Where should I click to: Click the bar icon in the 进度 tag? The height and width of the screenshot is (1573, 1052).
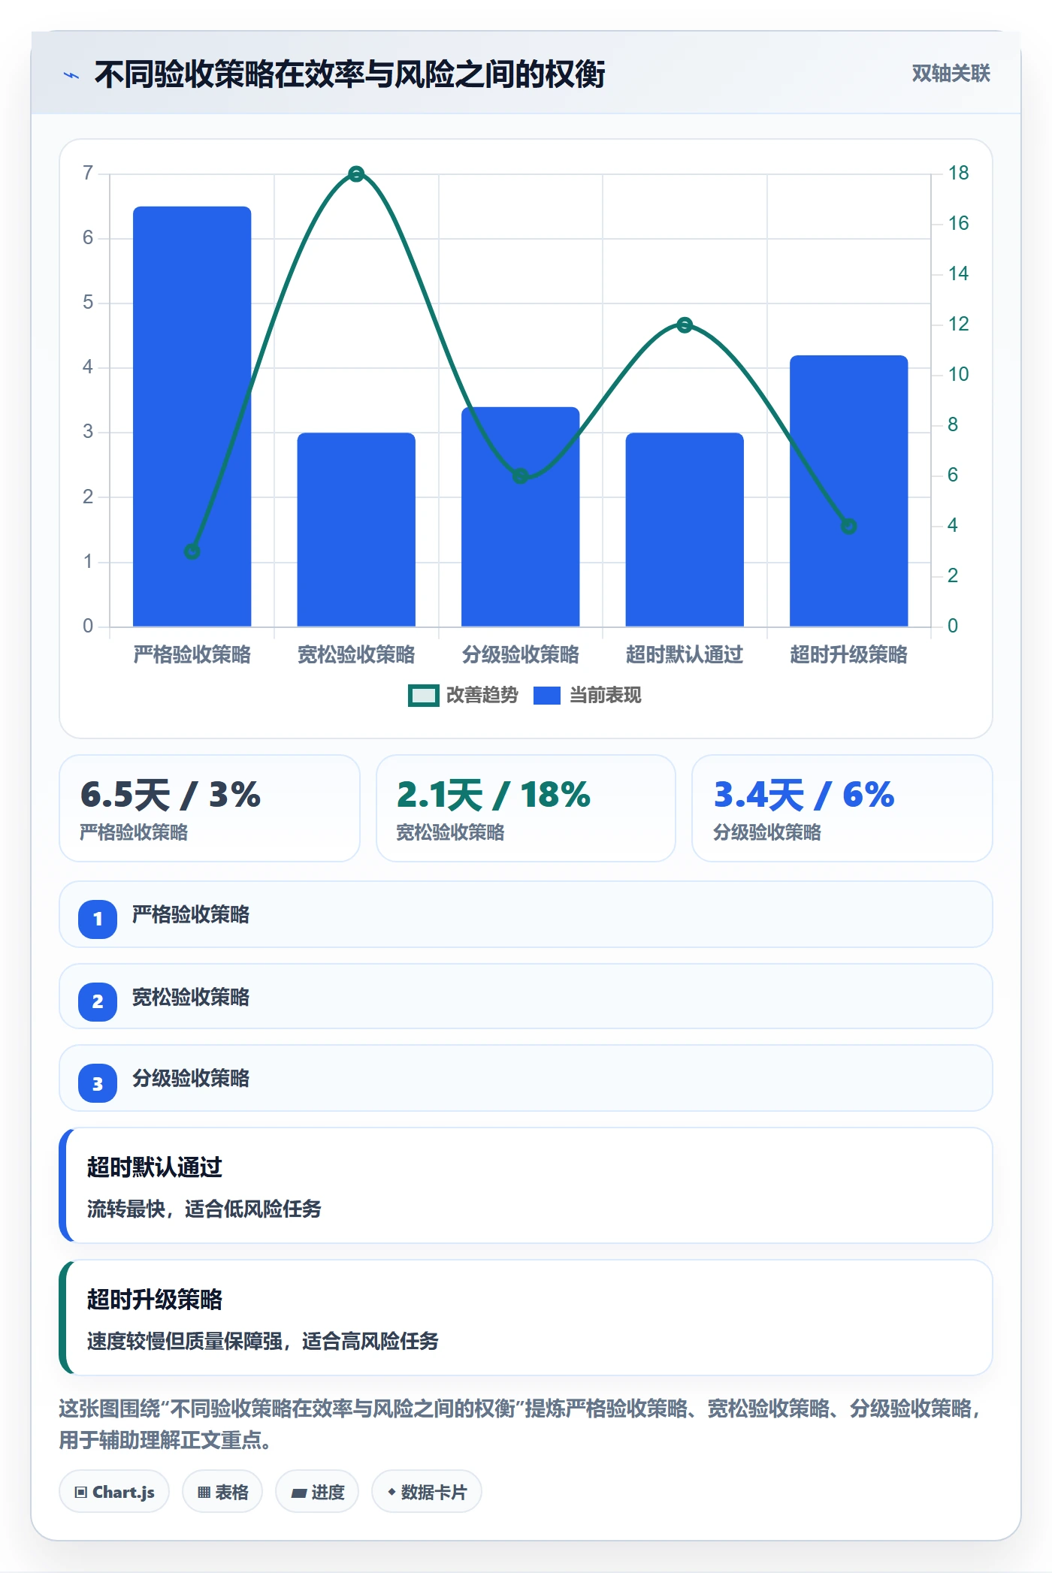pos(299,1493)
